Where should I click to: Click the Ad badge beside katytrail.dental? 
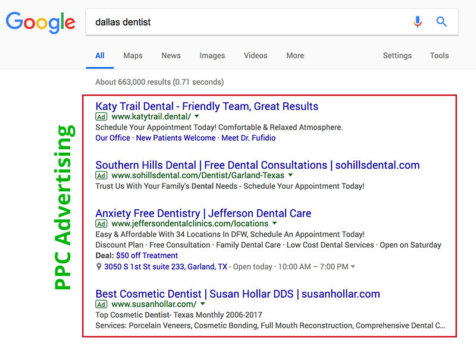[x=101, y=116]
